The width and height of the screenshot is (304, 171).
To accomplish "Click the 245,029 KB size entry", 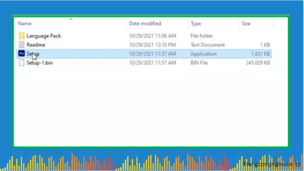I will [x=258, y=63].
